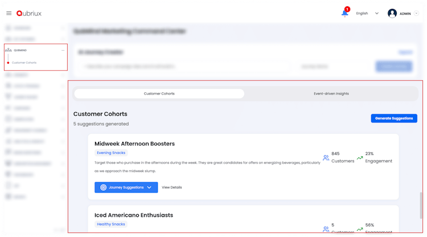
Task: Click the admin profile avatar
Action: [x=392, y=13]
